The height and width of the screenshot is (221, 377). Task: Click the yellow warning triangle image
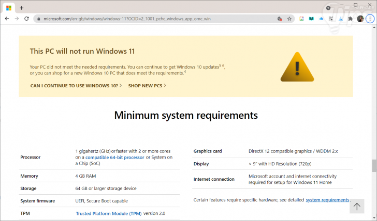[x=297, y=67]
